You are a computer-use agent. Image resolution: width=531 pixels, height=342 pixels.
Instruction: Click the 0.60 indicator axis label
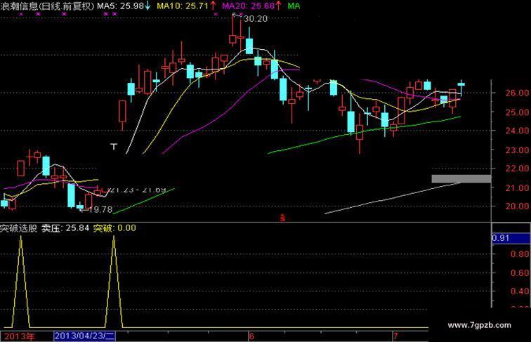point(520,273)
